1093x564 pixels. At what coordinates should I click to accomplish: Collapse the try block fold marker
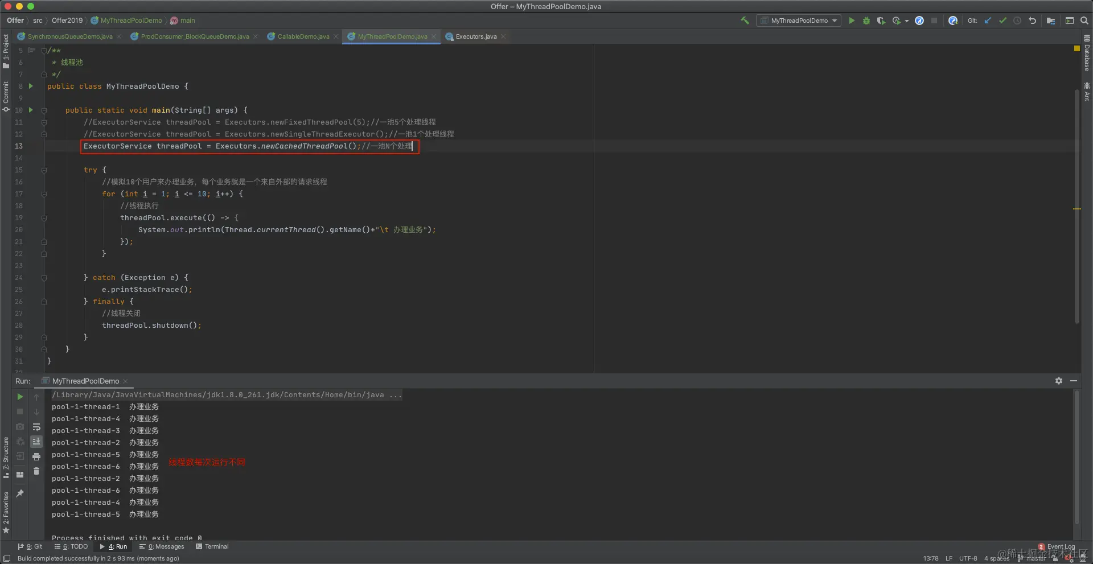pos(44,170)
